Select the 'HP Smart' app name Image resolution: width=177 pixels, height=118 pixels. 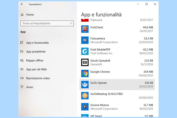click(96, 116)
